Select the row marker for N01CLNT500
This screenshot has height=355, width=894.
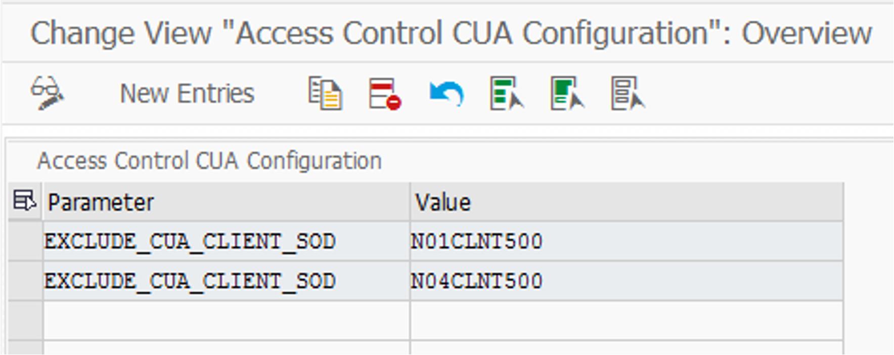[25, 241]
